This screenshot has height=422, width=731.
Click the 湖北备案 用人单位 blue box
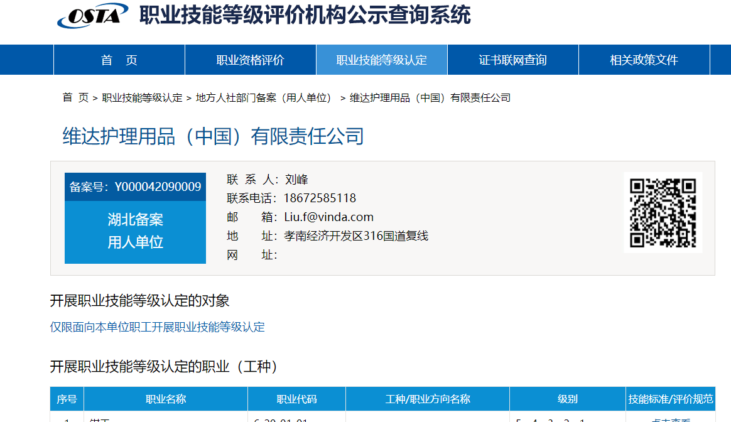click(x=135, y=231)
